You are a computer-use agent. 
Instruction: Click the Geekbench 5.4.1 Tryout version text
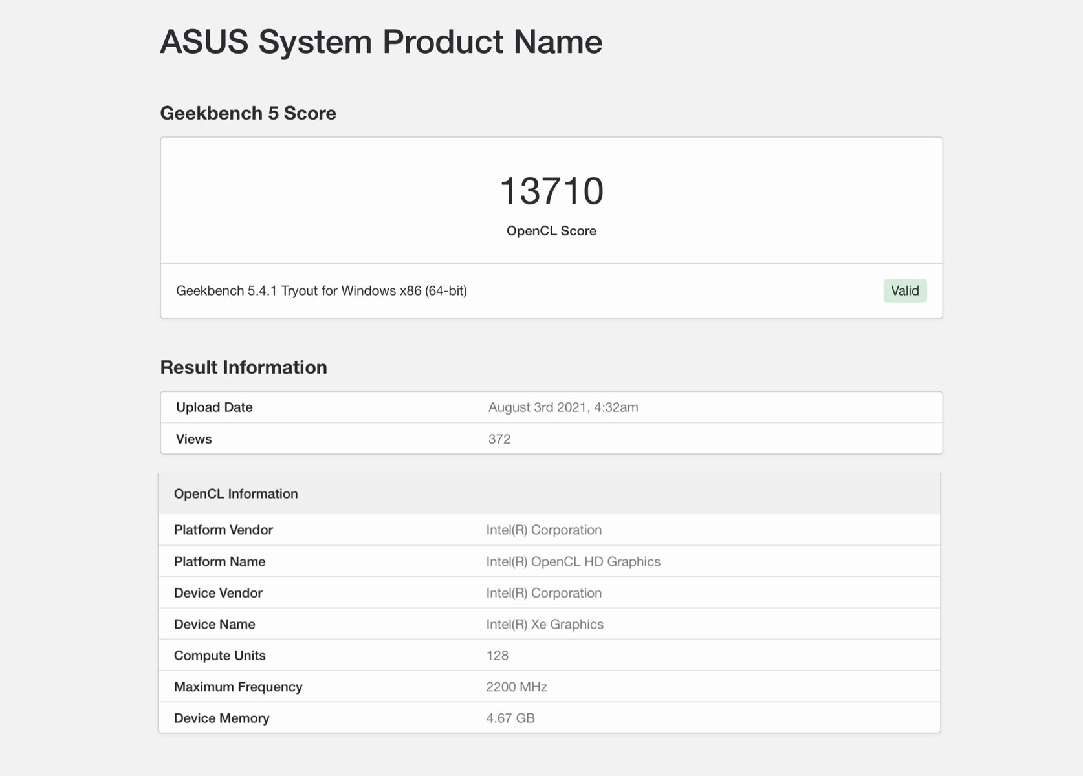321,291
